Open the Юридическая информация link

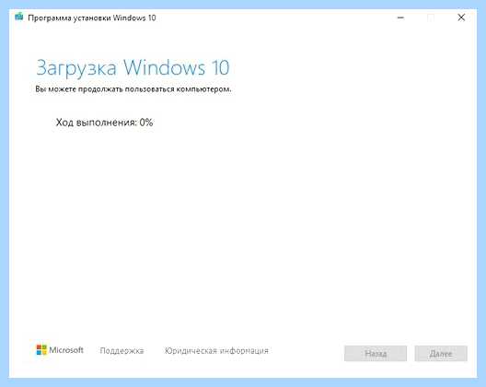(216, 351)
